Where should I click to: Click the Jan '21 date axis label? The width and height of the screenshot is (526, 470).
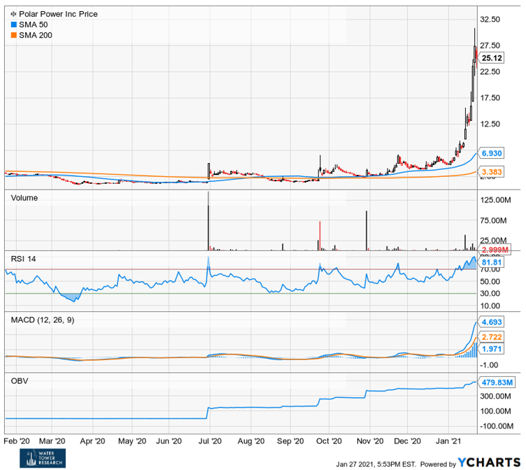448,441
